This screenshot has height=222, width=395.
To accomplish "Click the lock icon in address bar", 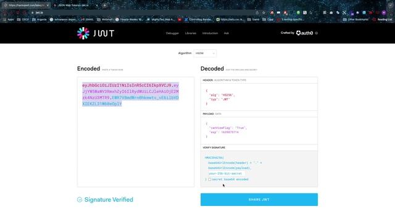I will click(32, 12).
